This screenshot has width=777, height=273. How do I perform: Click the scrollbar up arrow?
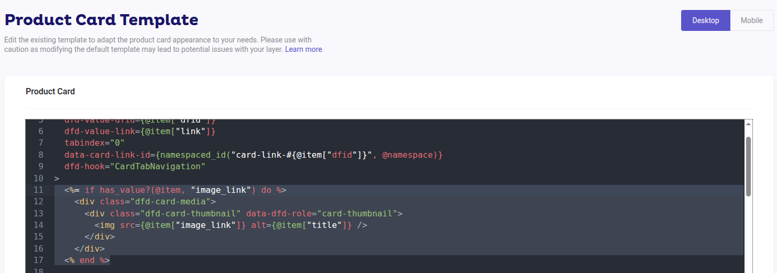click(748, 124)
